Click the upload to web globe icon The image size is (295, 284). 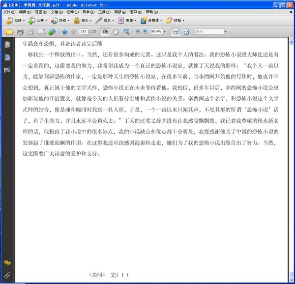click(x=52, y=31)
